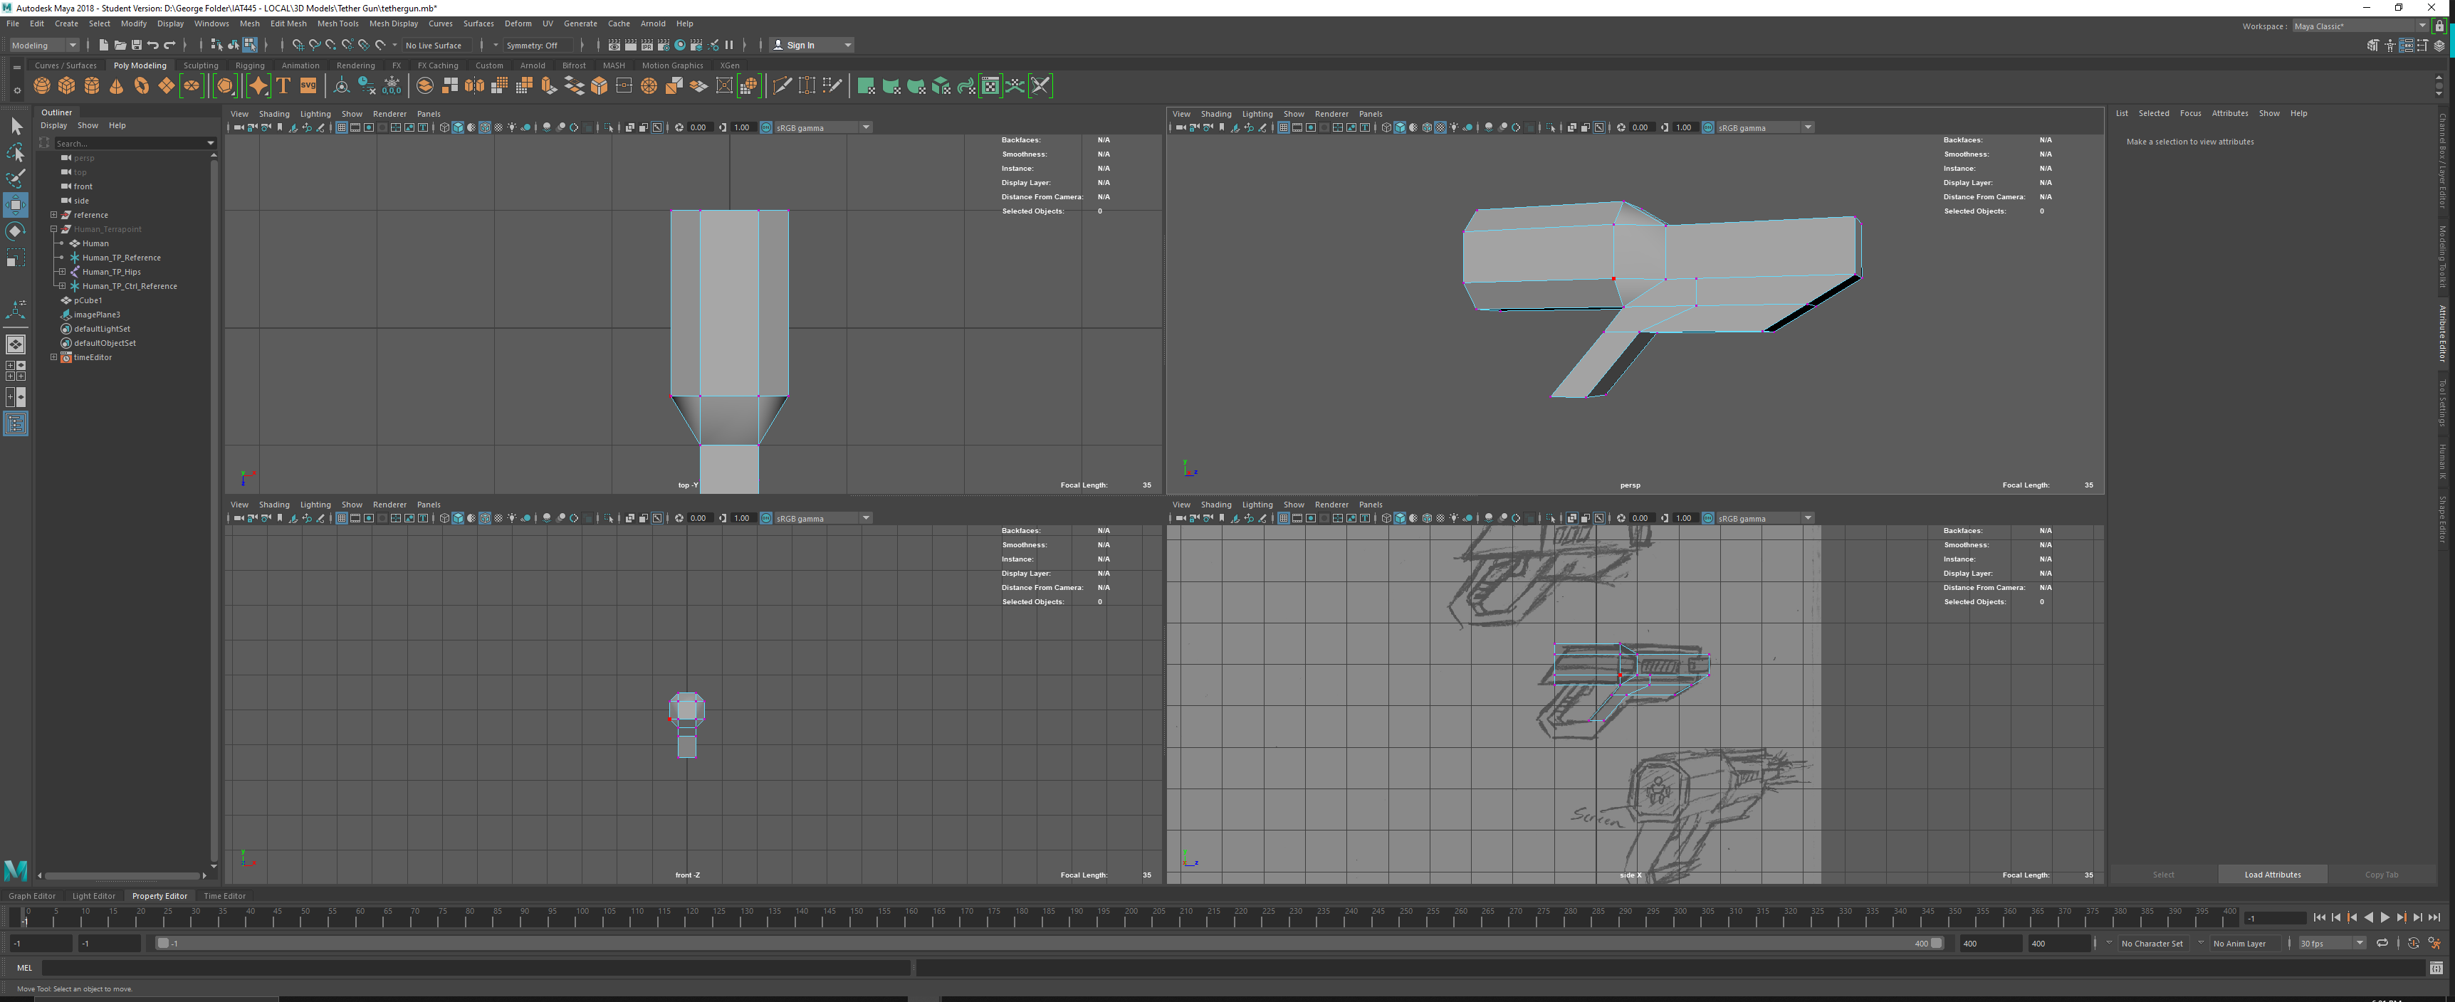The width and height of the screenshot is (2455, 1002).
Task: Switch to four-view panel layout icon
Action: pos(15,371)
